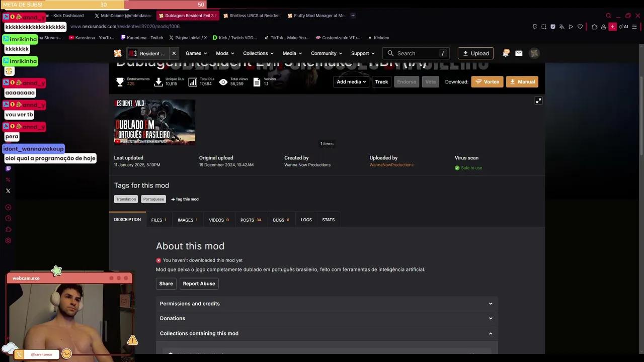Switch to the Stats tab
Image resolution: width=644 pixels, height=362 pixels.
tap(329, 220)
